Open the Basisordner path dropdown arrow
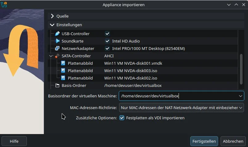248x147 pixels. (x=240, y=96)
